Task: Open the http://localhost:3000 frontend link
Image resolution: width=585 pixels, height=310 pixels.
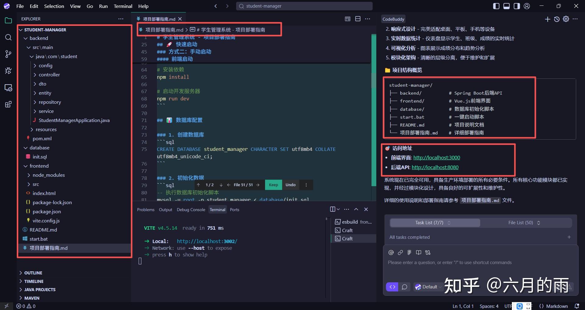Action: 437,157
